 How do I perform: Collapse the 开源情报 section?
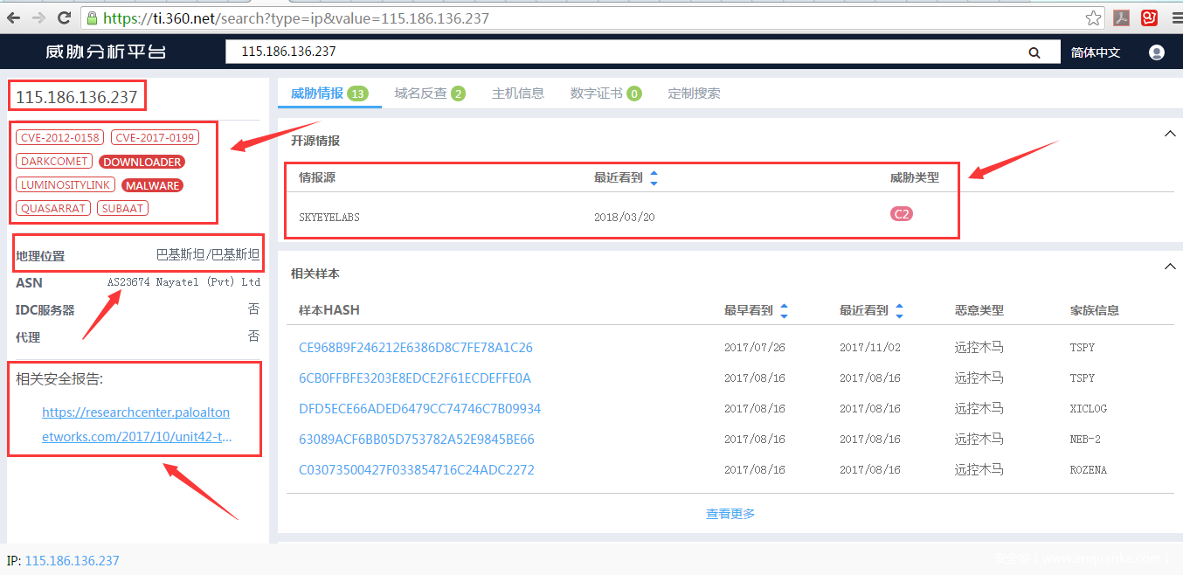pos(1170,134)
